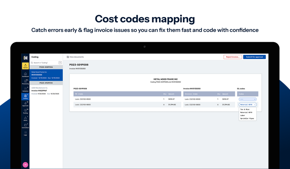
Task: Click the Reject invoice button
Action: click(233, 57)
